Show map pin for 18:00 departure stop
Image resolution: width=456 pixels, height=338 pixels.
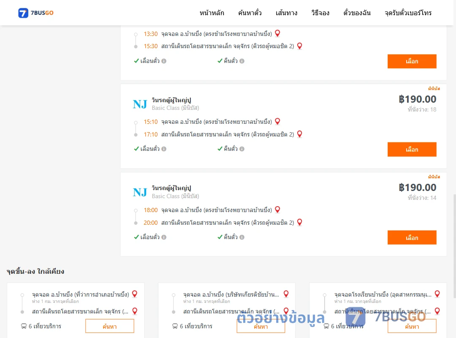point(277,210)
